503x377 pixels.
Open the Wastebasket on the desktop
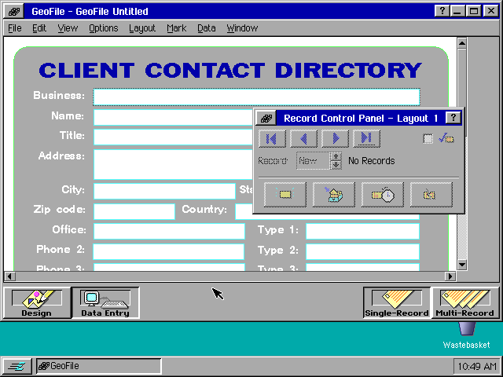click(466, 335)
